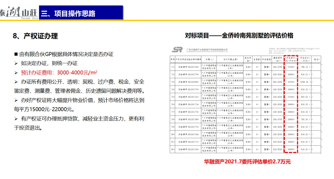Select the heading 8、产权证办理

[x=35, y=36]
